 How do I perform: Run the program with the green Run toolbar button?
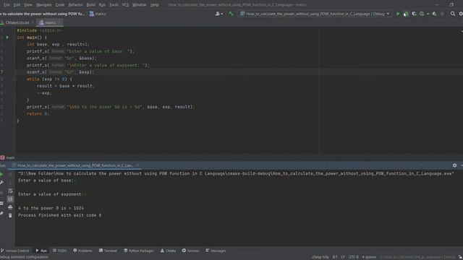398,14
